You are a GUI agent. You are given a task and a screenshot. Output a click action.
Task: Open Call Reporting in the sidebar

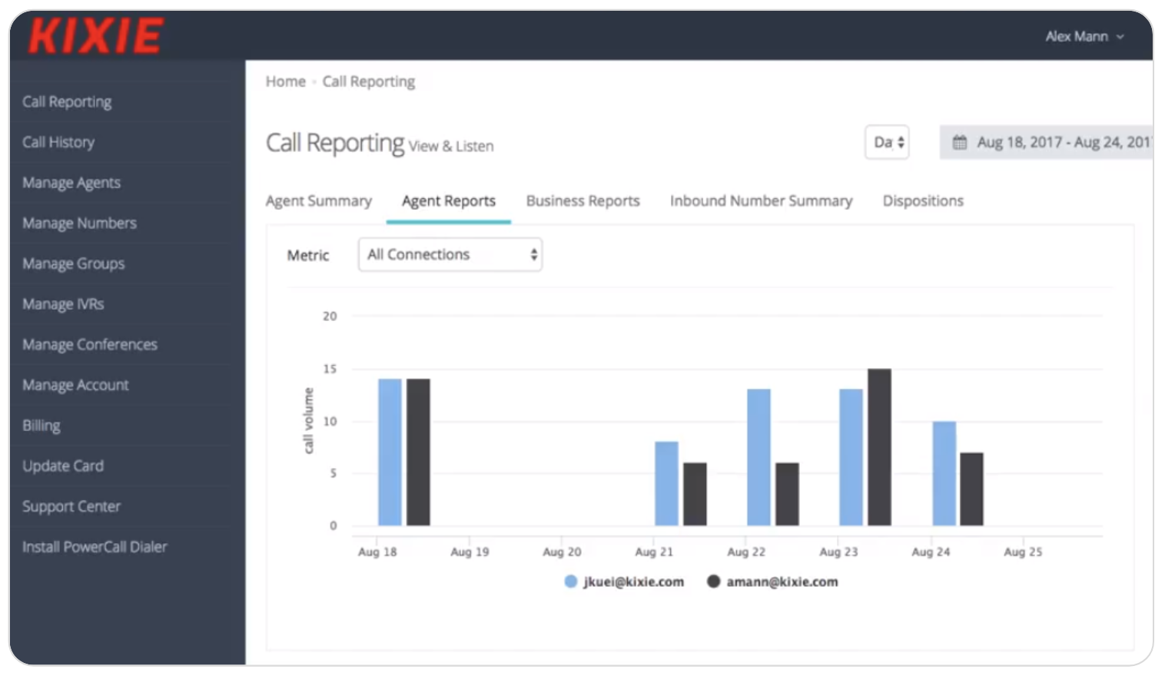click(67, 101)
